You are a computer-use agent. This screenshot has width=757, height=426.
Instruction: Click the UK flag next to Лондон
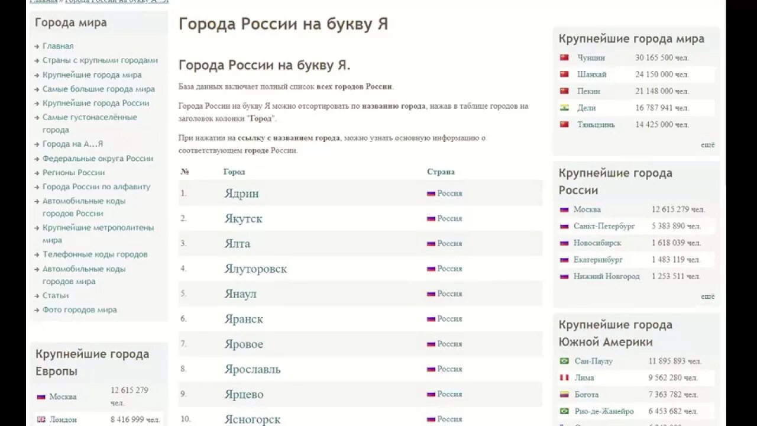pyautogui.click(x=41, y=419)
